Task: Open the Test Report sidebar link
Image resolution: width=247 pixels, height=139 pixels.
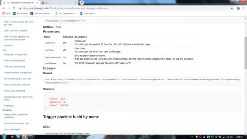Action: pyautogui.click(x=9, y=106)
